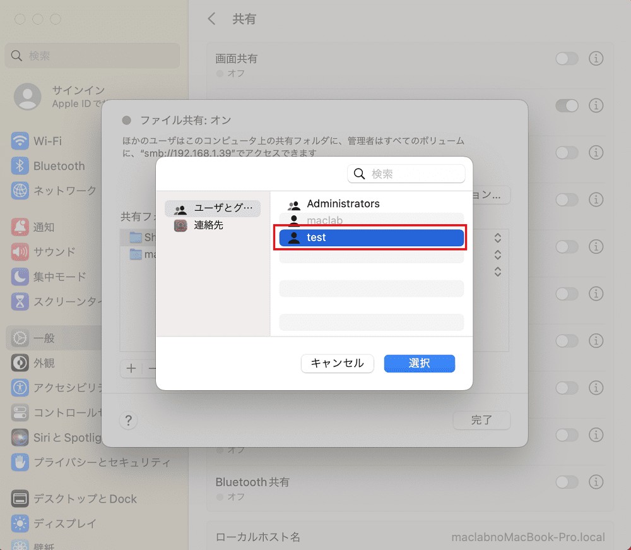Screen dimensions: 631x550
Task: Click the user picker search field
Action: coord(406,174)
